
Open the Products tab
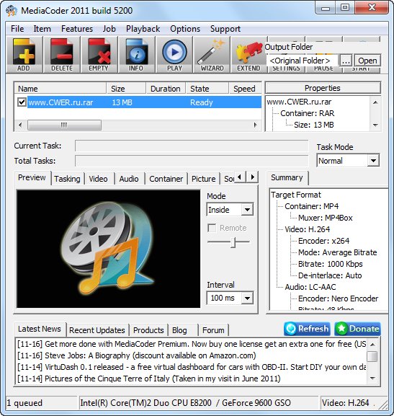click(x=148, y=330)
